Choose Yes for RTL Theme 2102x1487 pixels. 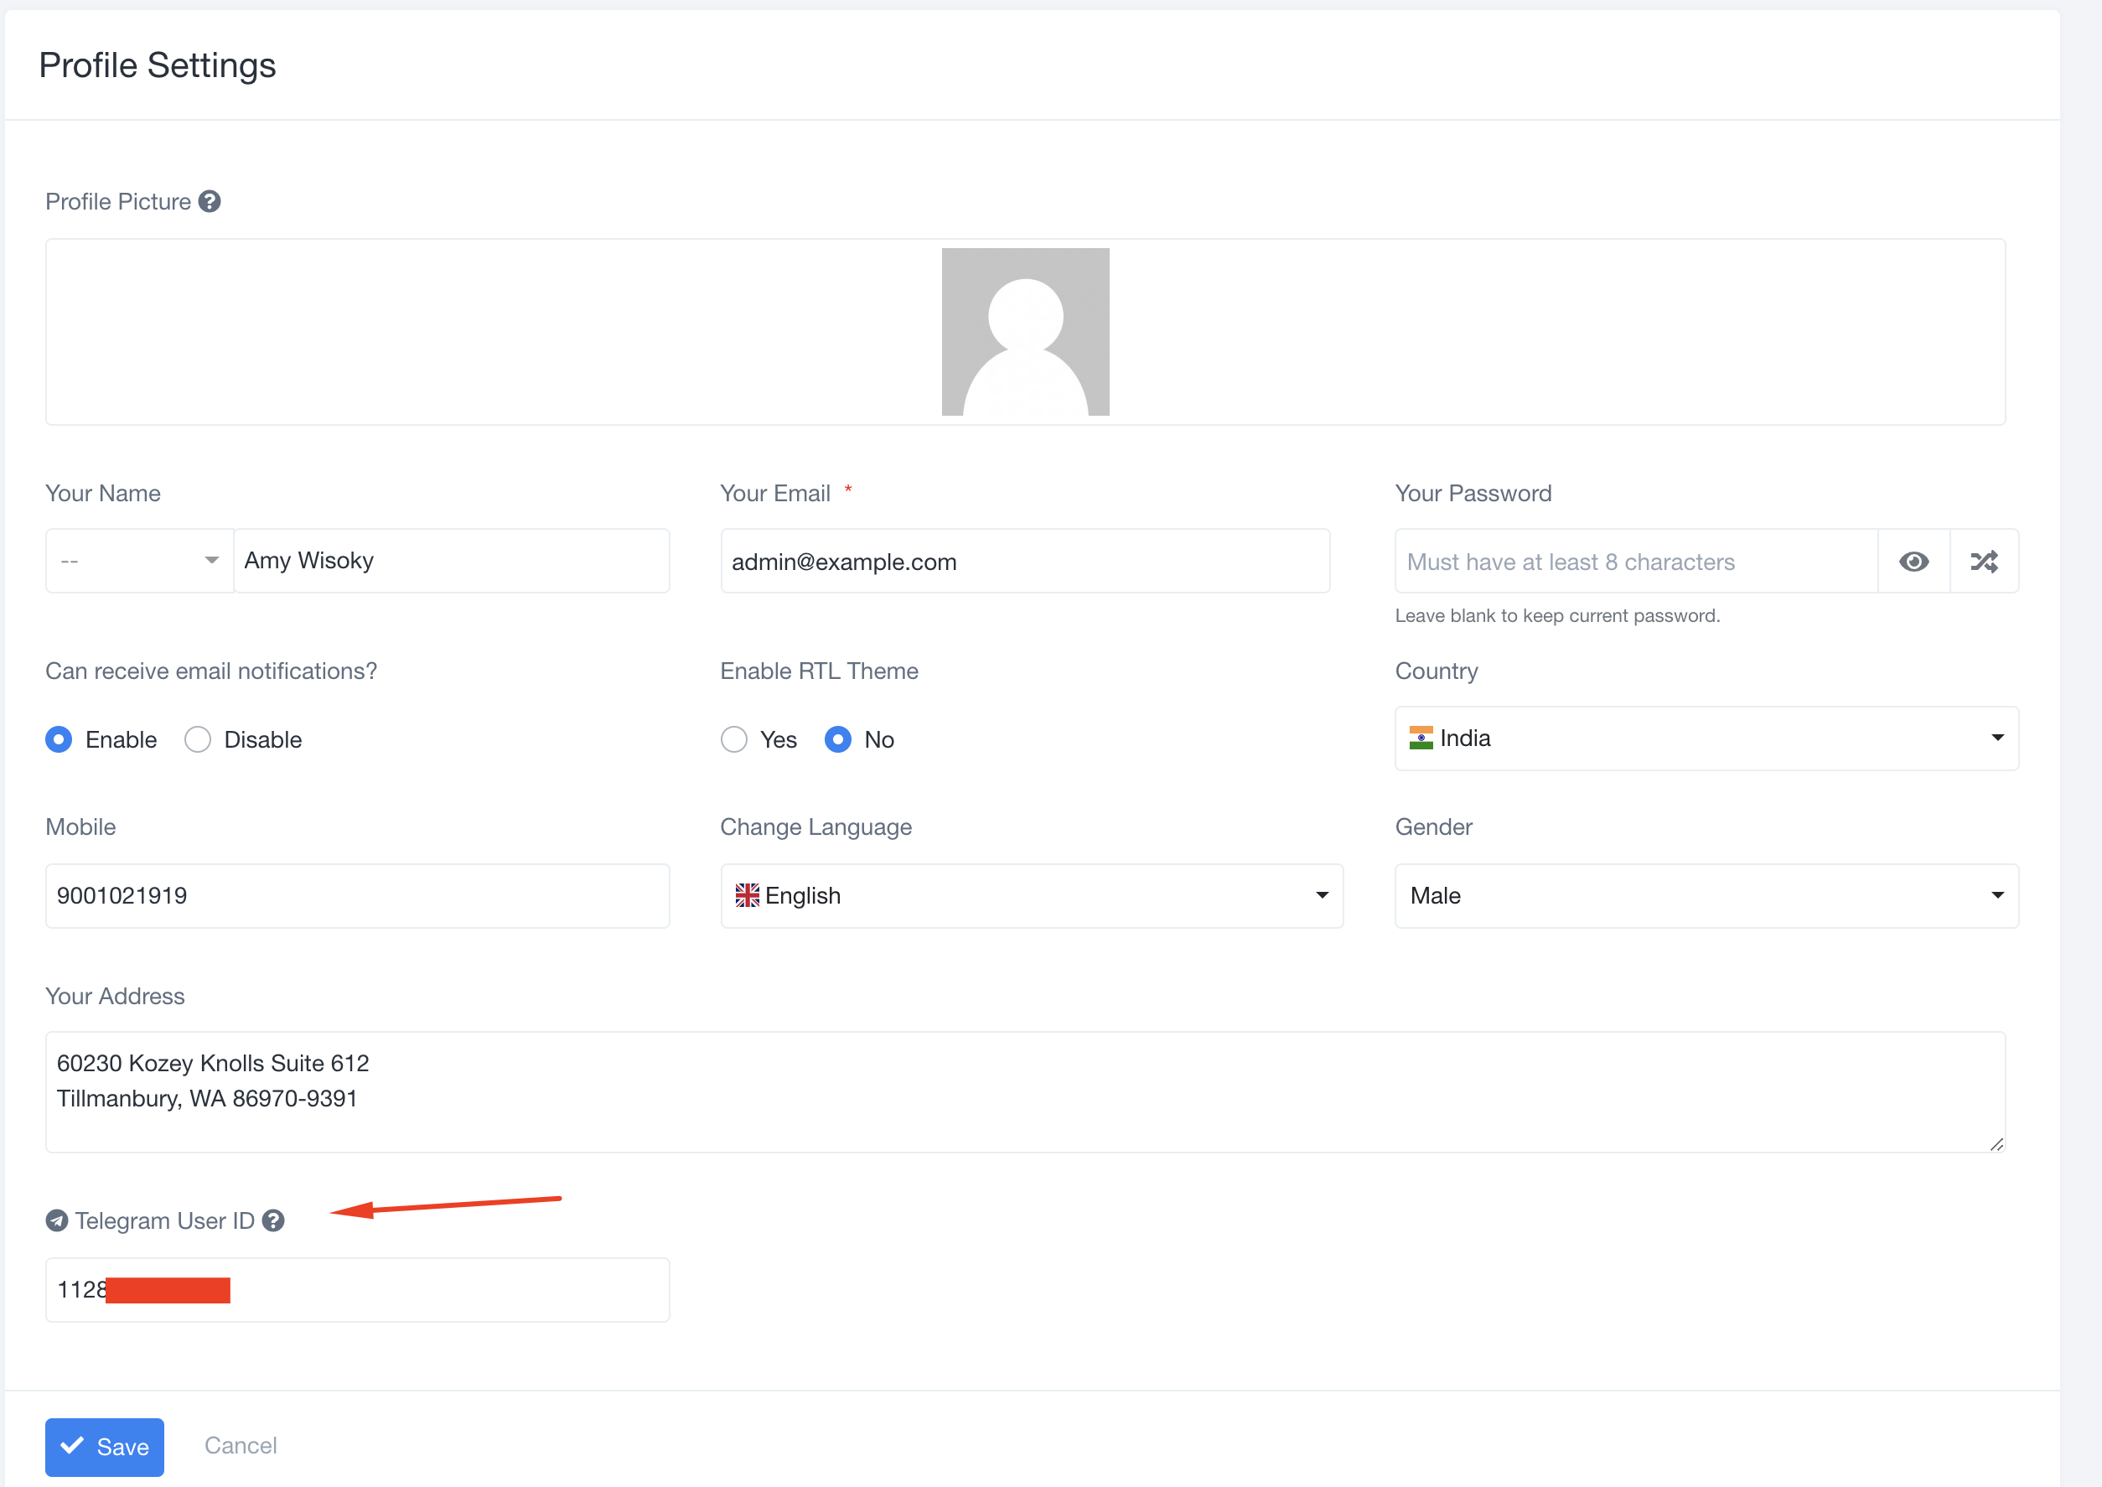coord(734,740)
